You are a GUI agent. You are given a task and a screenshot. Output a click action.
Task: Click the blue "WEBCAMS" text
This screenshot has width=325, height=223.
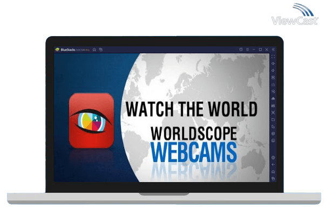click(x=194, y=152)
